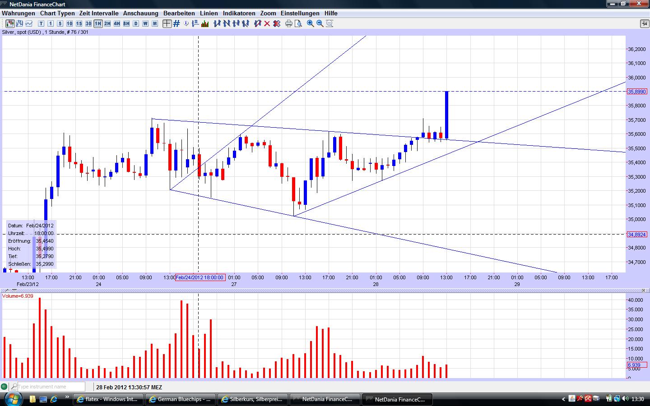
Task: Select the 10-minute interval button
Action: (70, 23)
